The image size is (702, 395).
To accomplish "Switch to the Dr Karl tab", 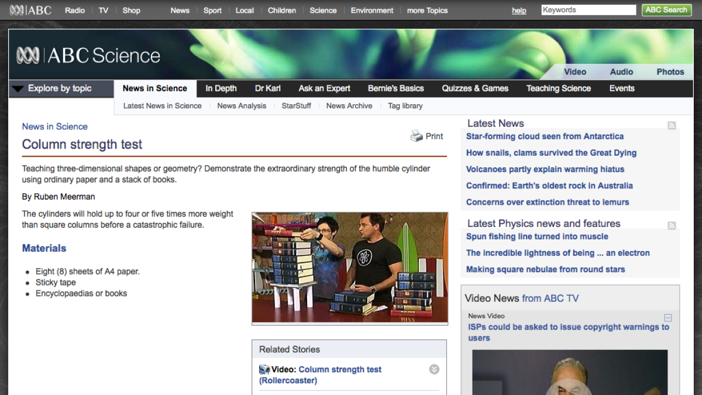I will (x=267, y=88).
